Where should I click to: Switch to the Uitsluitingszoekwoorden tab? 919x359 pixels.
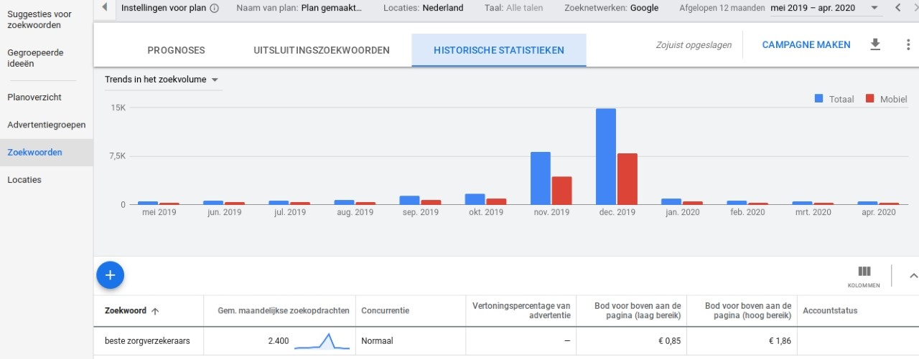tap(322, 50)
